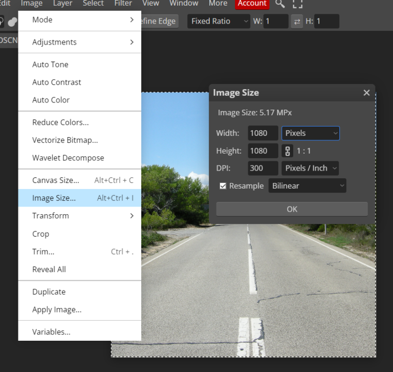
Task: Toggle the Resample checkbox
Action: (223, 186)
